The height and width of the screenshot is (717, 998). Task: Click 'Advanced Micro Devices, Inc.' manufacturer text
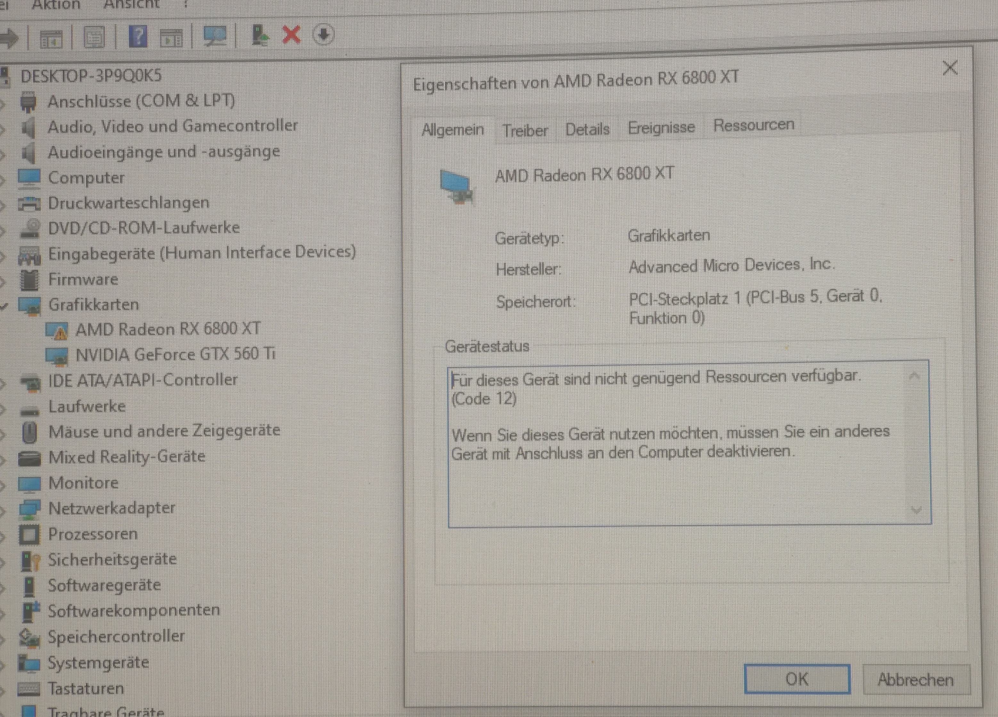coord(731,265)
